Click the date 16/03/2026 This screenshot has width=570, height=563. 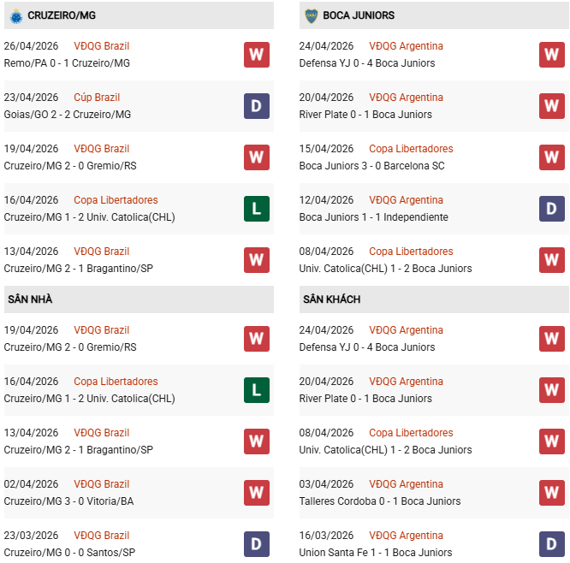tap(326, 536)
